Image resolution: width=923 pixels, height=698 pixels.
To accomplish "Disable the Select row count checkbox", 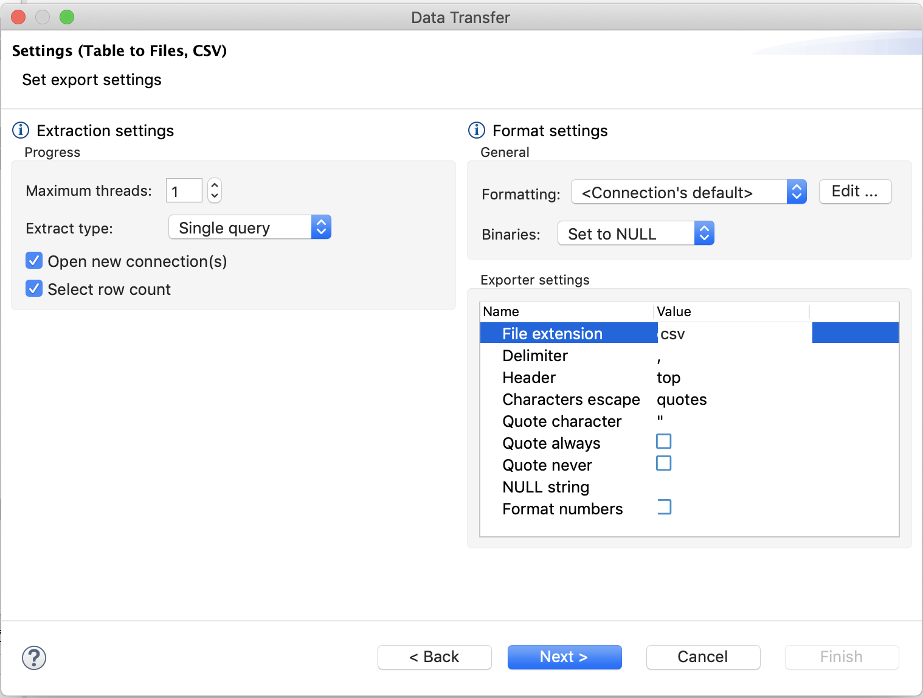I will [35, 289].
